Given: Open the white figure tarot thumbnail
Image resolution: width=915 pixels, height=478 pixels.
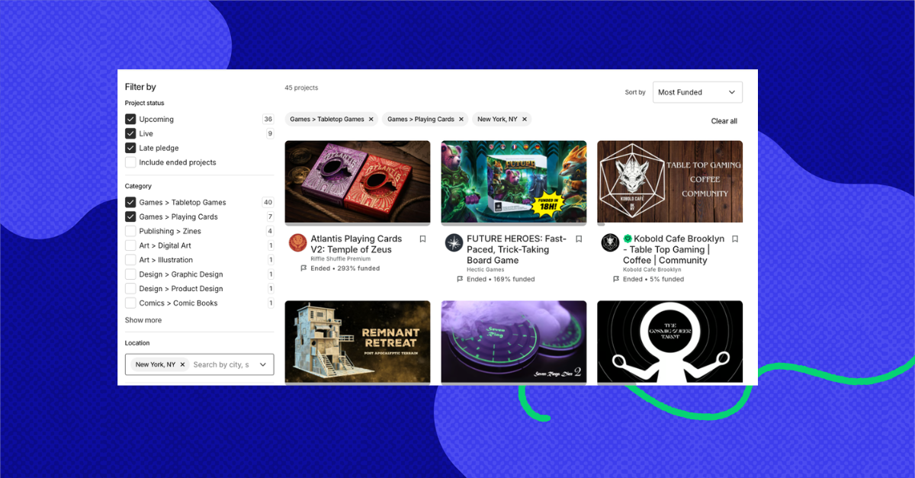Looking at the screenshot, I should [x=669, y=342].
